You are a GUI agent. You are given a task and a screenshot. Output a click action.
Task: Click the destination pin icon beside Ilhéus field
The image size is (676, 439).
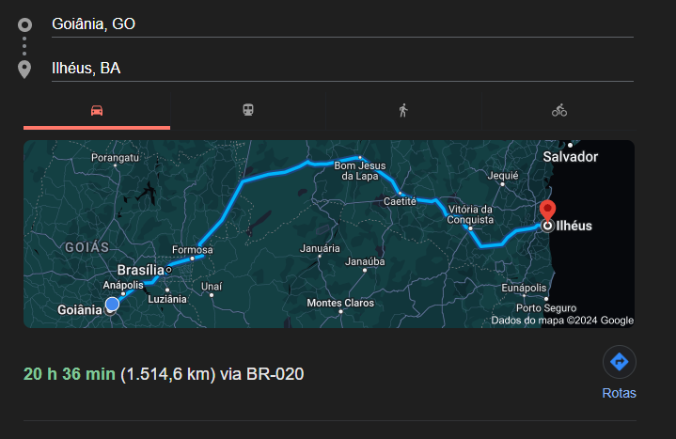tap(24, 70)
